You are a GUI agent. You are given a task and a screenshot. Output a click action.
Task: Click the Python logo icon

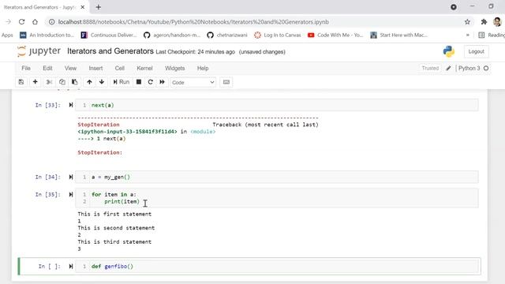tap(449, 51)
